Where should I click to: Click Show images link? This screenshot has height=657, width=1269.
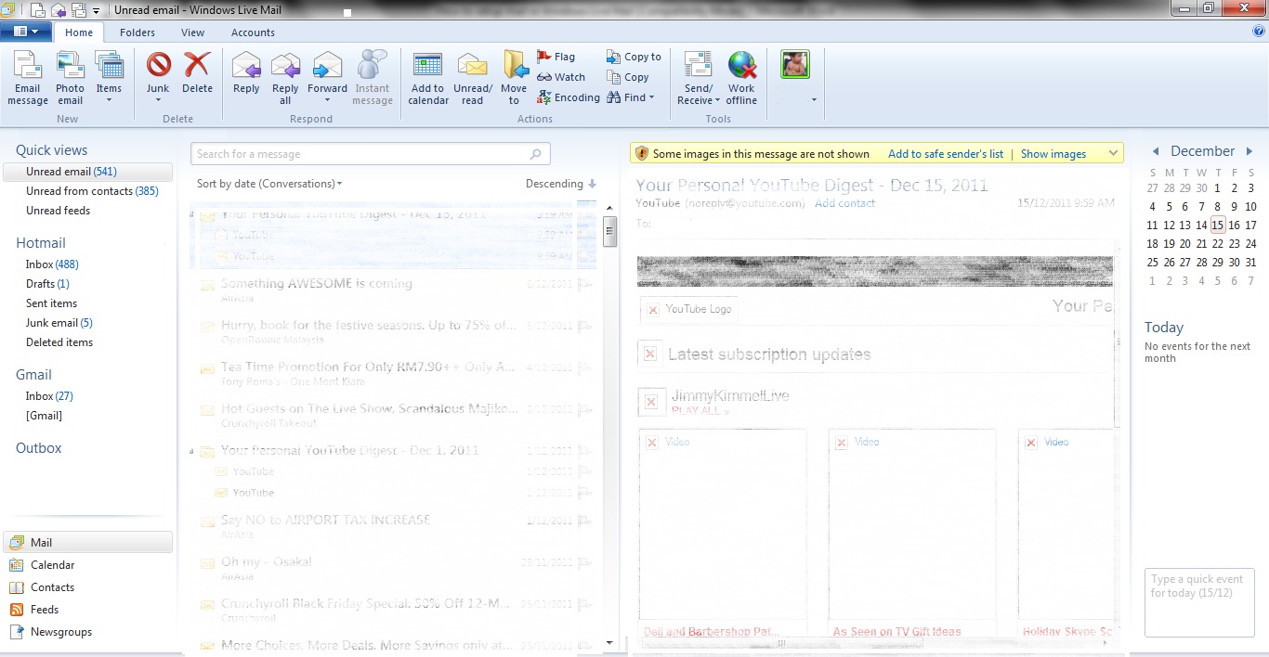click(x=1053, y=154)
